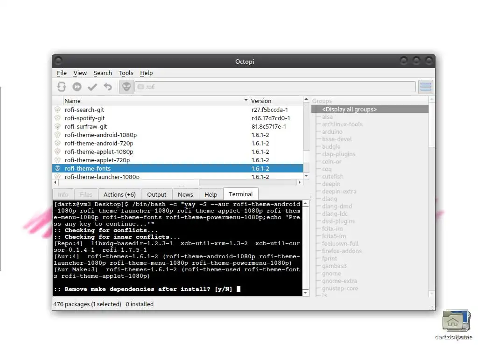The height and width of the screenshot is (358, 478).
Task: Select the deepin-extra group
Action: tap(339, 192)
